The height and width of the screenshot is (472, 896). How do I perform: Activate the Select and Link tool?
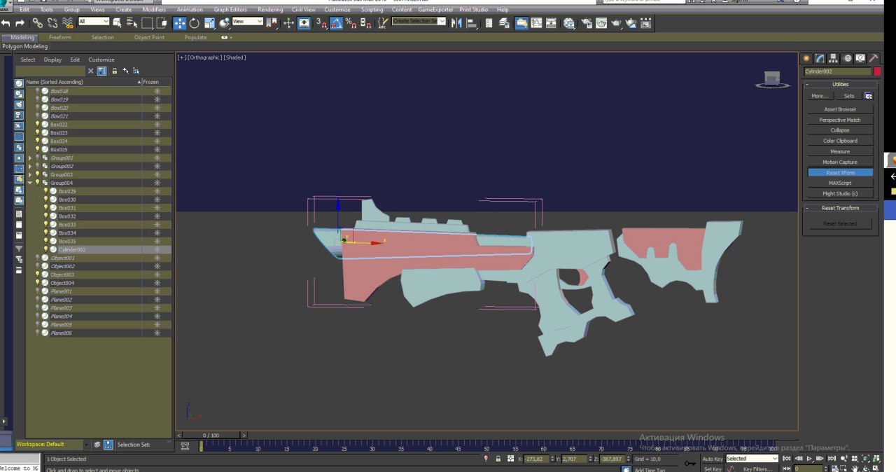tap(38, 23)
